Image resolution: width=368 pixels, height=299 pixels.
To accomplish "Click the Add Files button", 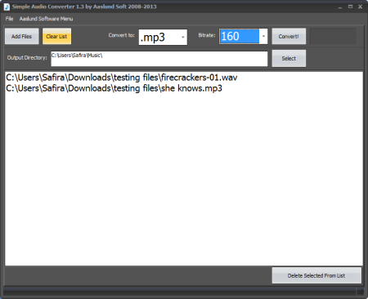I will 22,36.
